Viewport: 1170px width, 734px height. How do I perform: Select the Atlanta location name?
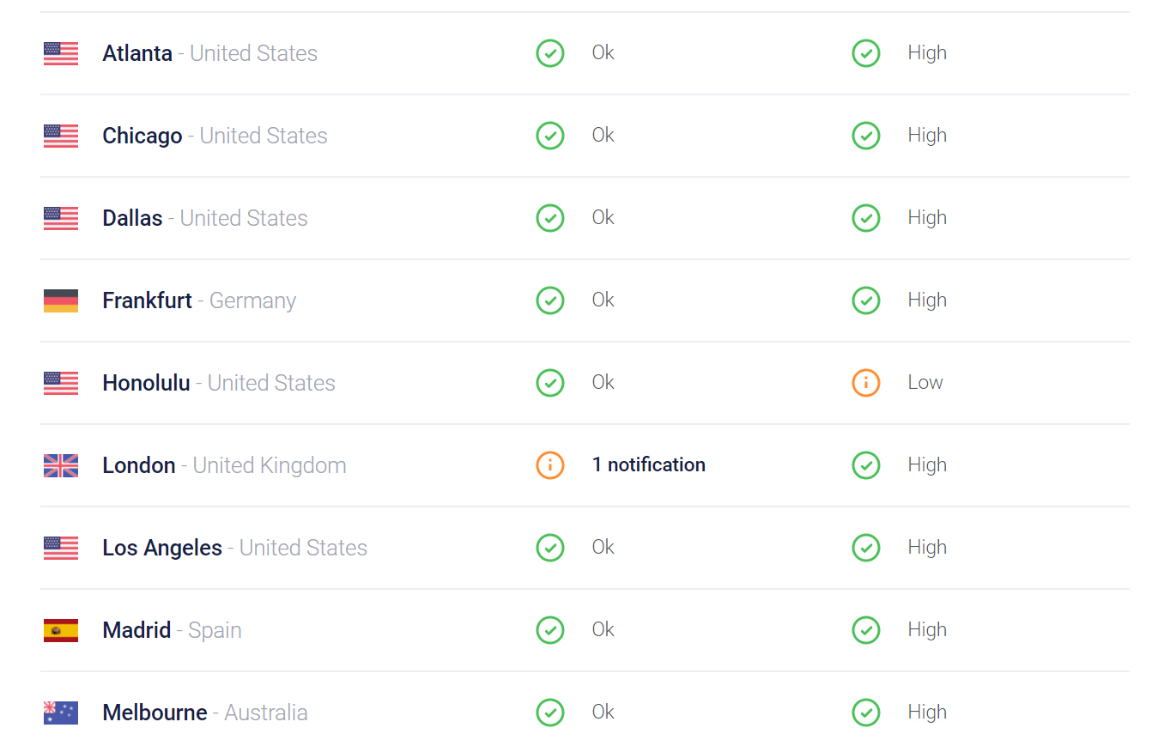click(137, 53)
